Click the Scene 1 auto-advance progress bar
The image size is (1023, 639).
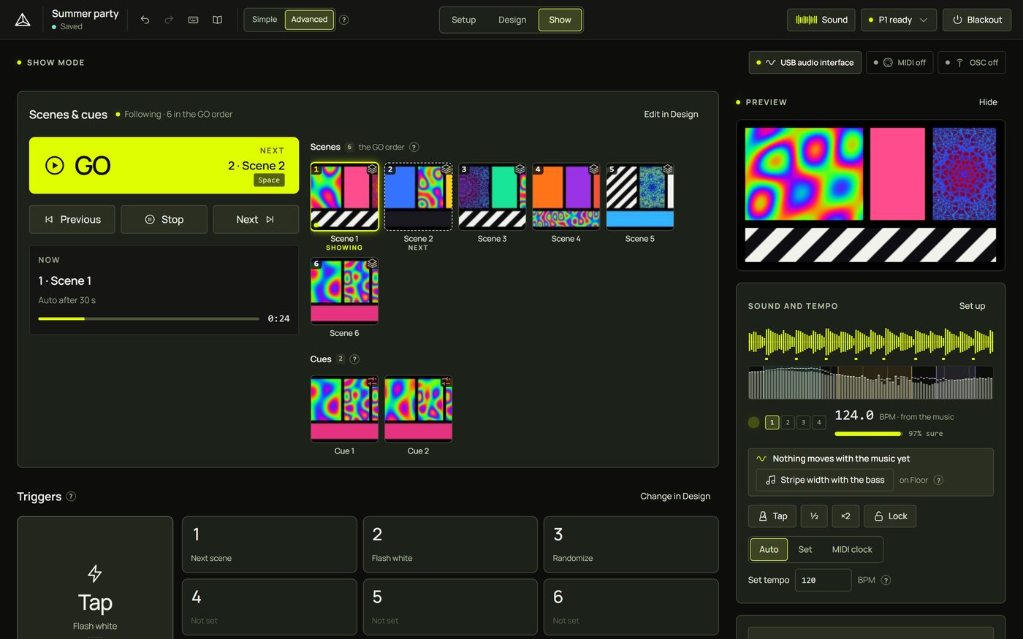[x=148, y=318]
